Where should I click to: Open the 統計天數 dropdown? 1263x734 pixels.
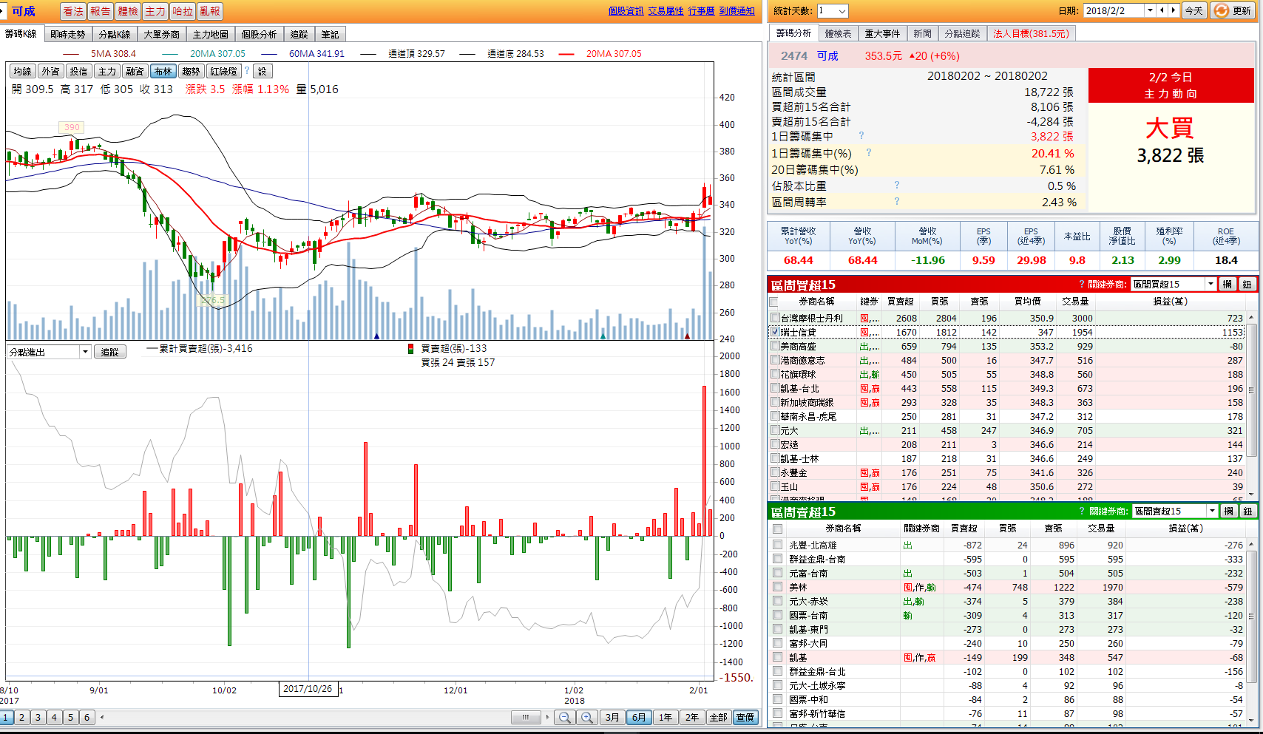842,11
